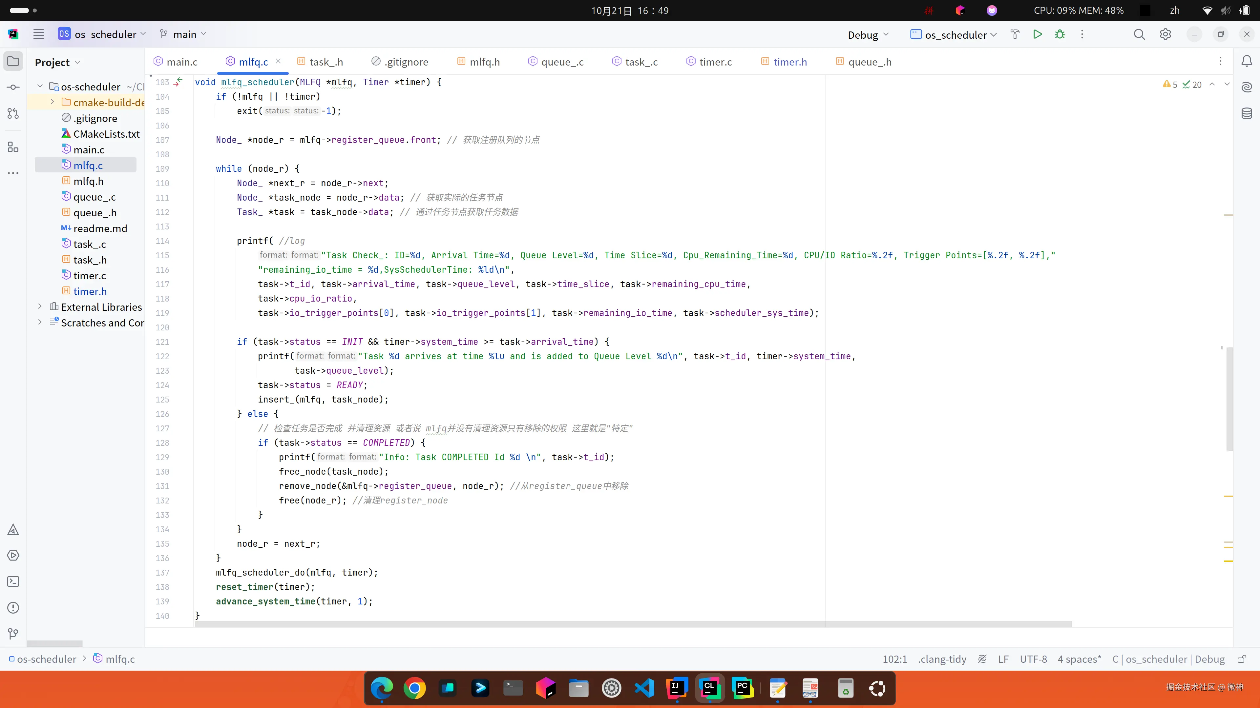
Task: Toggle read-only lock icon in status bar
Action: click(1241, 659)
